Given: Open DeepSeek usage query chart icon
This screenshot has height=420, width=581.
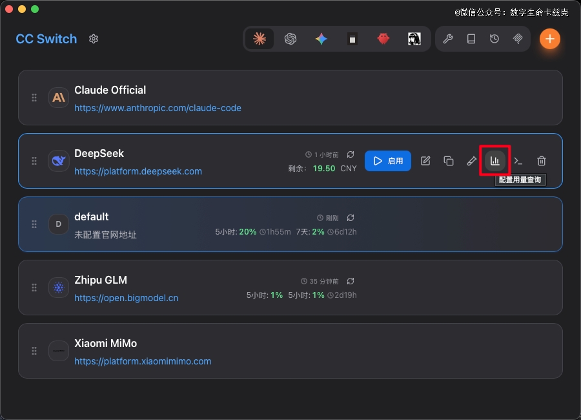Looking at the screenshot, I should 495,161.
